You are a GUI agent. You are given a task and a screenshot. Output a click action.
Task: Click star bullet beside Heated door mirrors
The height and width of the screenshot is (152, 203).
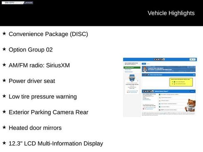[4, 127]
